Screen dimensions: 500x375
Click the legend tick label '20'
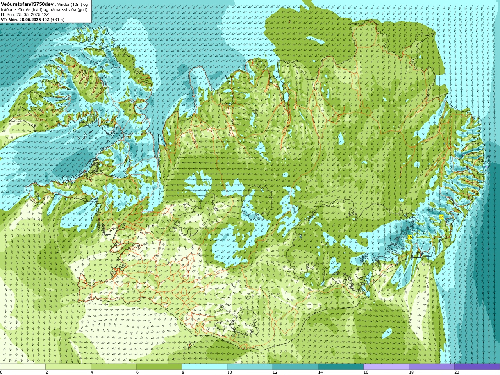tap(457, 372)
